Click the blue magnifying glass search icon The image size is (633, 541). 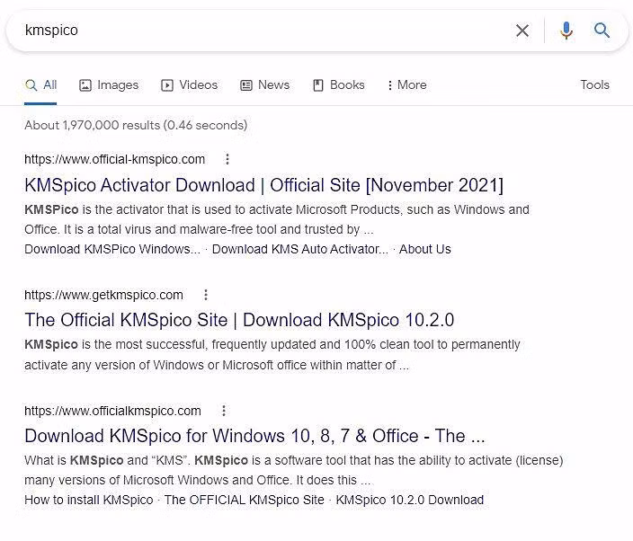602,31
